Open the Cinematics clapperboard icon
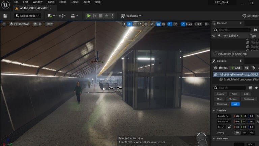Image resolution: width=259 pixels, height=146 pixels. point(74,16)
